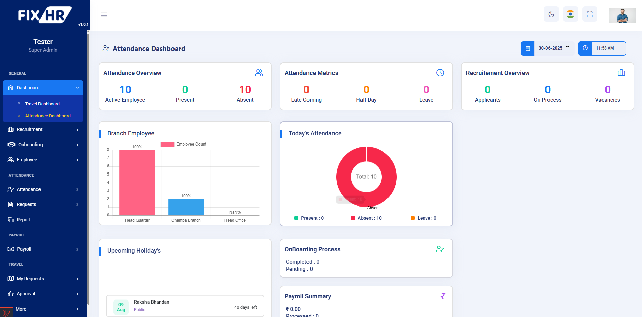Viewport: 642px width, 317px height.
Task: Click the Attendance Overview people icon
Action: click(259, 72)
